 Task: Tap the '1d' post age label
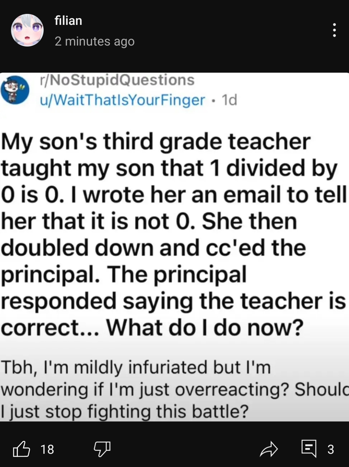[x=229, y=100]
